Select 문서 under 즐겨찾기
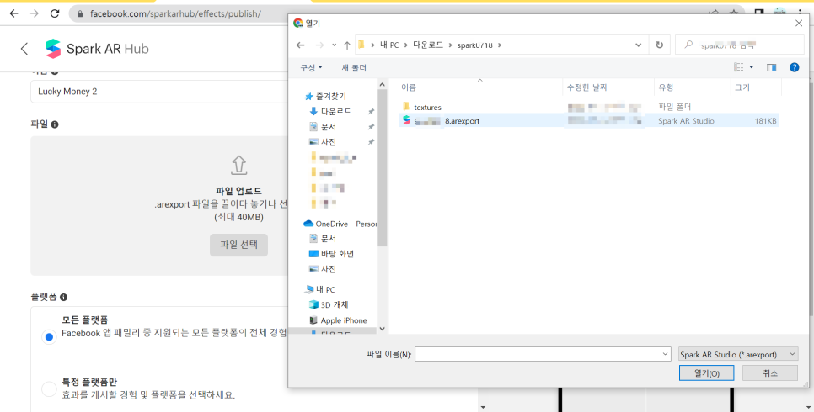 click(x=329, y=126)
